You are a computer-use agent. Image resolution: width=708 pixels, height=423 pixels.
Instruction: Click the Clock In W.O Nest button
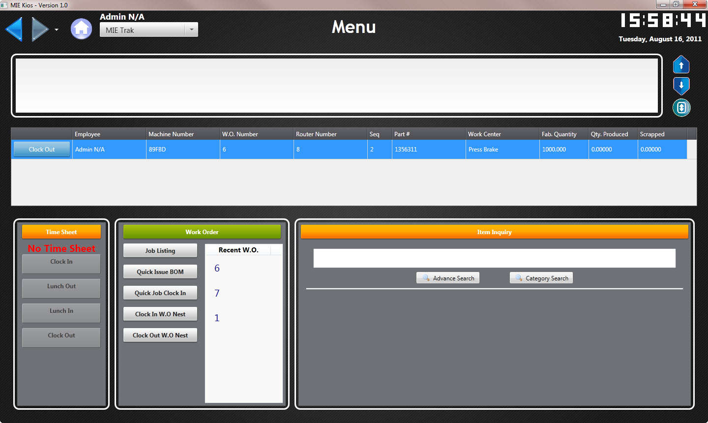160,314
